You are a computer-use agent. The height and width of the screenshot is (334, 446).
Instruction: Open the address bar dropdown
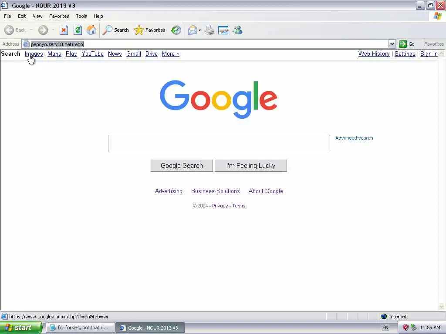point(392,44)
